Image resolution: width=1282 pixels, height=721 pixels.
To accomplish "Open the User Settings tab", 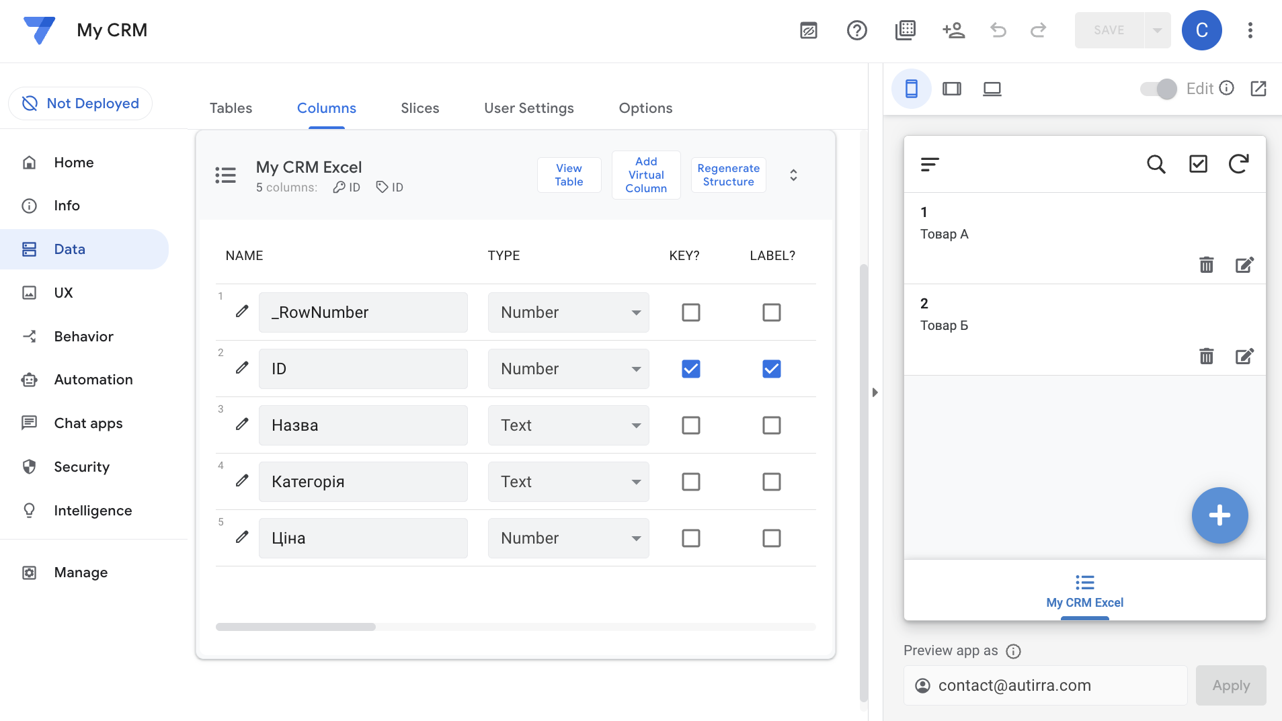I will click(x=528, y=108).
